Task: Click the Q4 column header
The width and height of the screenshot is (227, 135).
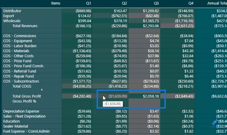Action: tap(191, 3)
